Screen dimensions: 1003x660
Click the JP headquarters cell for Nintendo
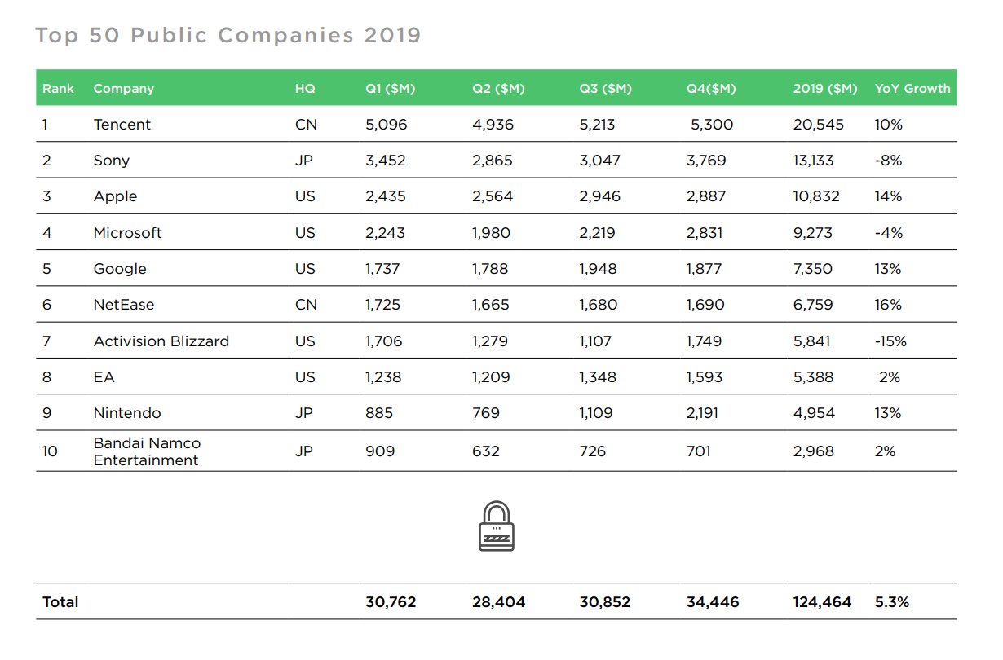pos(304,413)
